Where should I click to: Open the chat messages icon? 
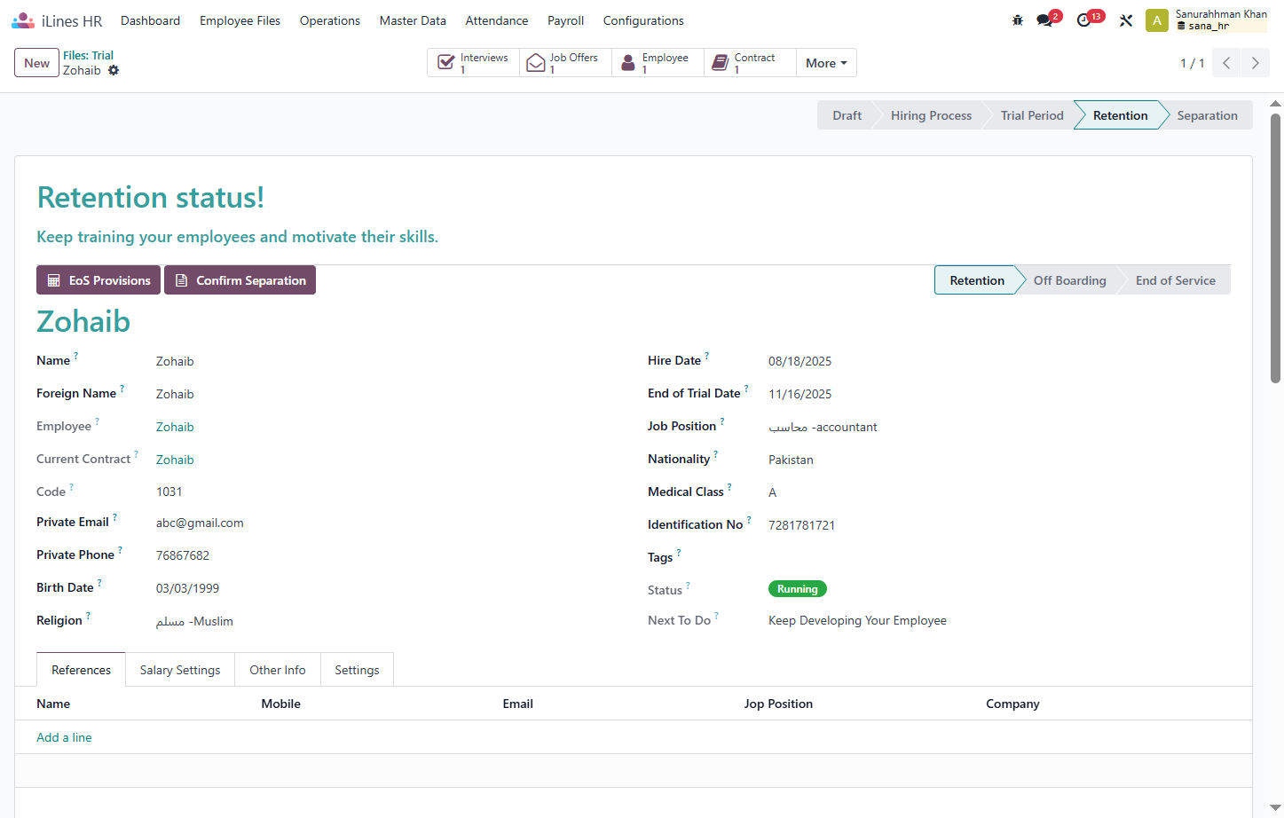(1044, 20)
